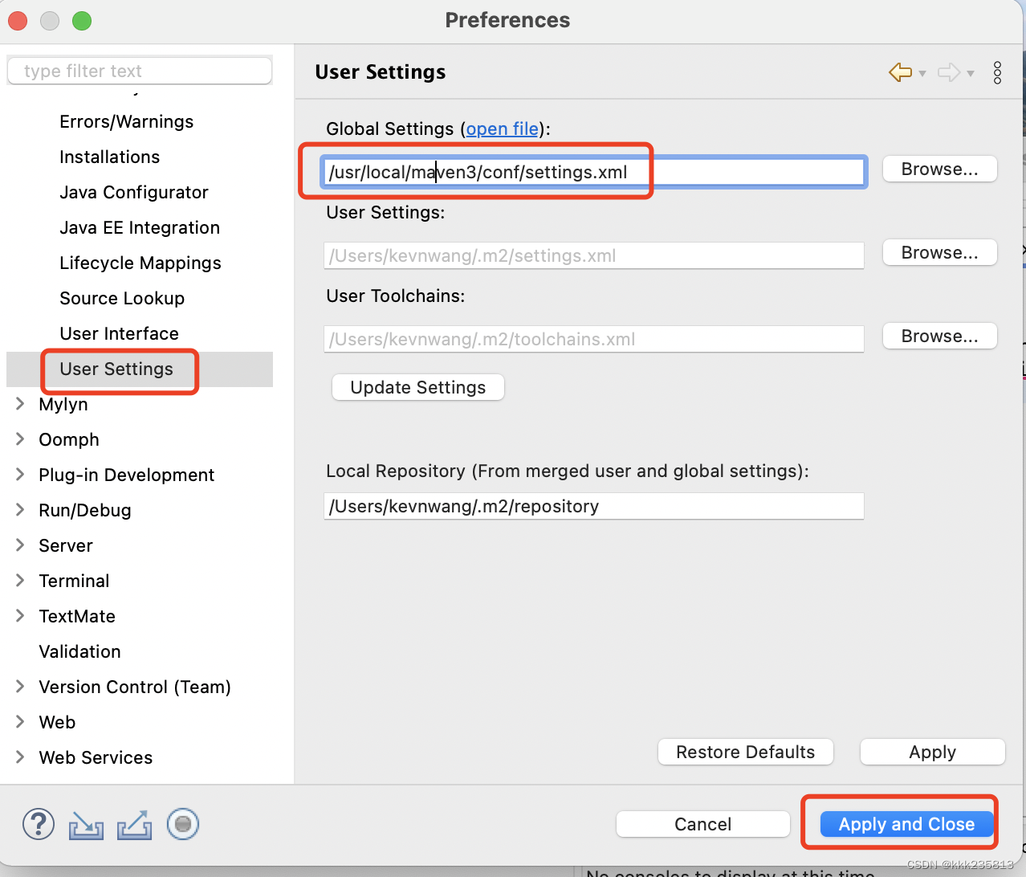Click the import preferences icon

86,824
